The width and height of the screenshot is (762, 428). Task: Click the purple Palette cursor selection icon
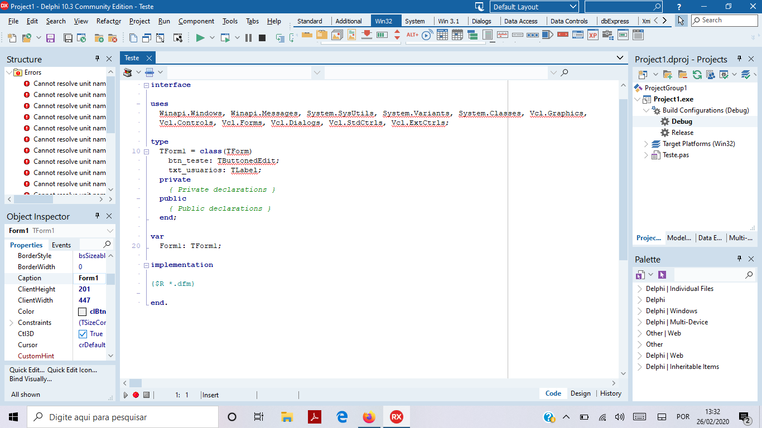(x=662, y=275)
